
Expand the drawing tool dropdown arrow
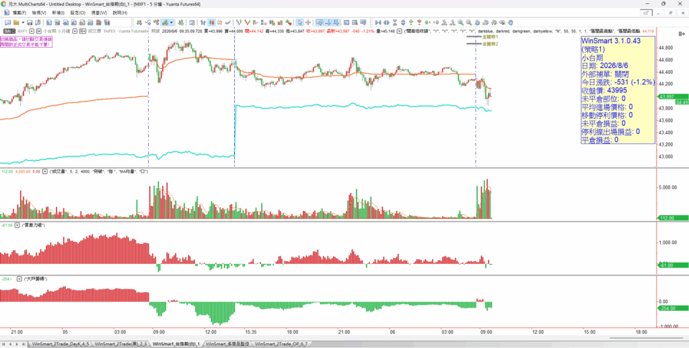click(172, 22)
